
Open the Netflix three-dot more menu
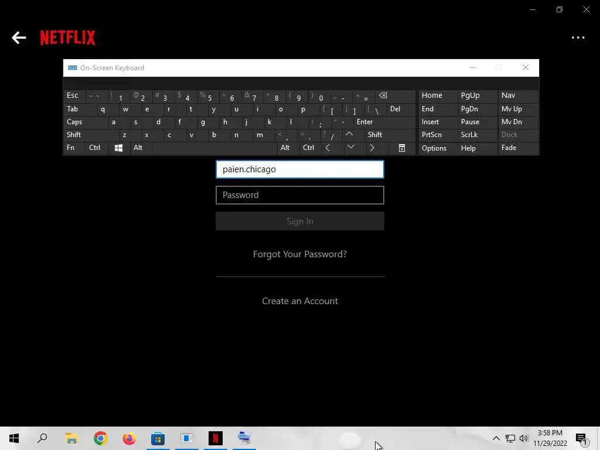click(578, 37)
